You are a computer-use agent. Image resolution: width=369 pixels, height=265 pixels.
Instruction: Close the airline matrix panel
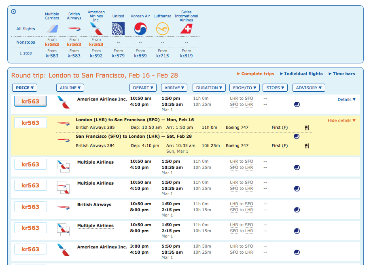click(14, 11)
